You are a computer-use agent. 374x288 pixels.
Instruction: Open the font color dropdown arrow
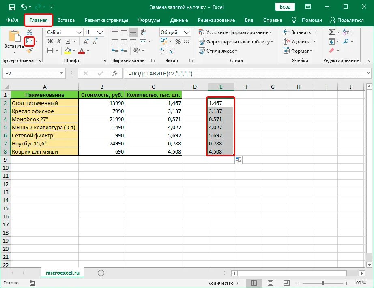88,51
